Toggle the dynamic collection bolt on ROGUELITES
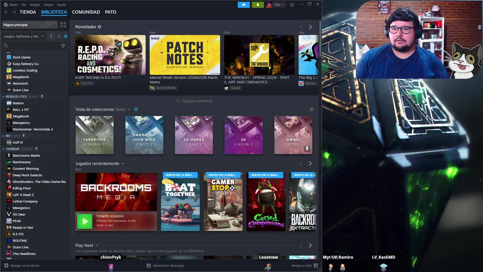Screen dimensions: 483x272 [42, 97]
